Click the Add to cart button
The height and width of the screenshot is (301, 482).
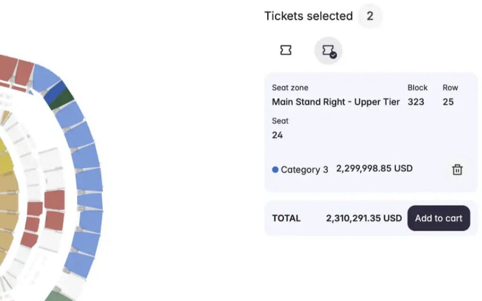(439, 218)
